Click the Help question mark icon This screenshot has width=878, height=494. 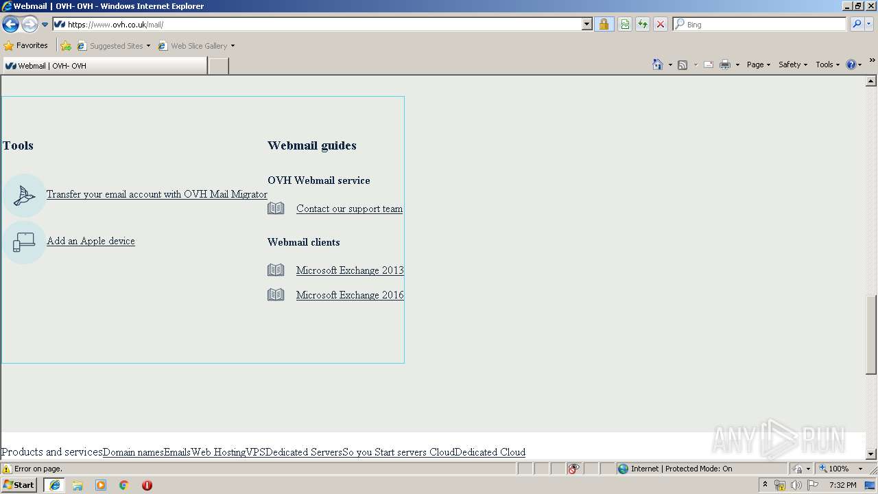coord(851,64)
